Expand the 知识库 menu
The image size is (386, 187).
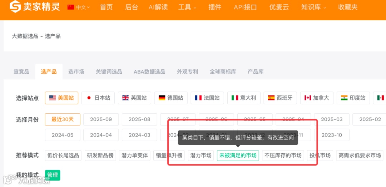pyautogui.click(x=313, y=7)
